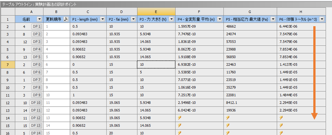Click the lightning icon for DP 12 in column H

281,118
